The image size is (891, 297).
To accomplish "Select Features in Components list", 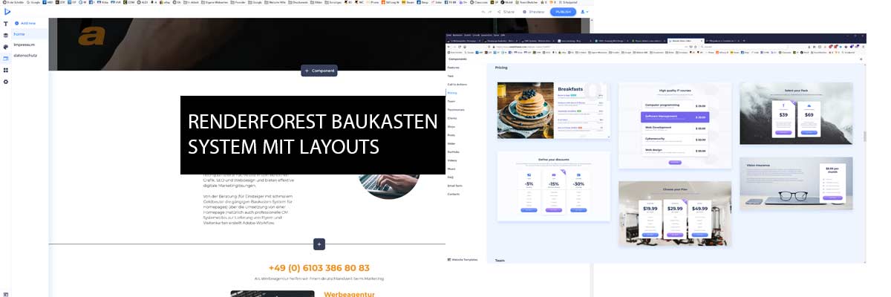I will (453, 68).
